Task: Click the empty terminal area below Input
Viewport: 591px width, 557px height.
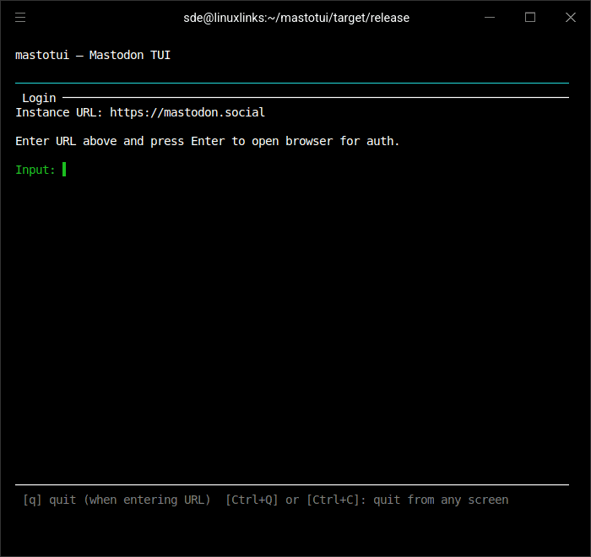Action: click(x=292, y=327)
